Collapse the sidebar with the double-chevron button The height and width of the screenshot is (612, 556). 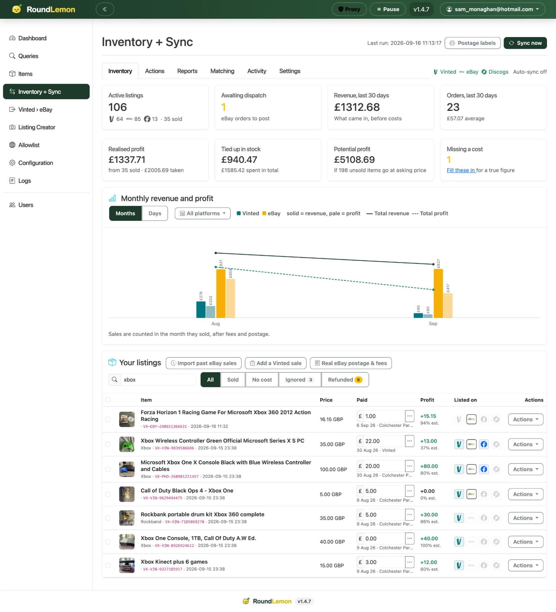tap(105, 9)
